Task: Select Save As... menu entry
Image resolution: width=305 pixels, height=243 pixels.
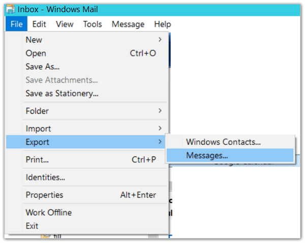Action: (87, 67)
